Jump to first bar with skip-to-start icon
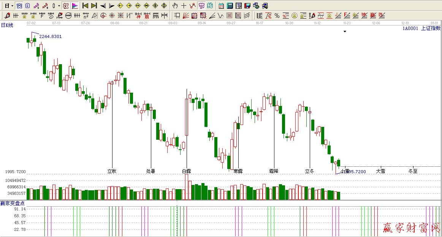The image size is (442, 237). 85,6
